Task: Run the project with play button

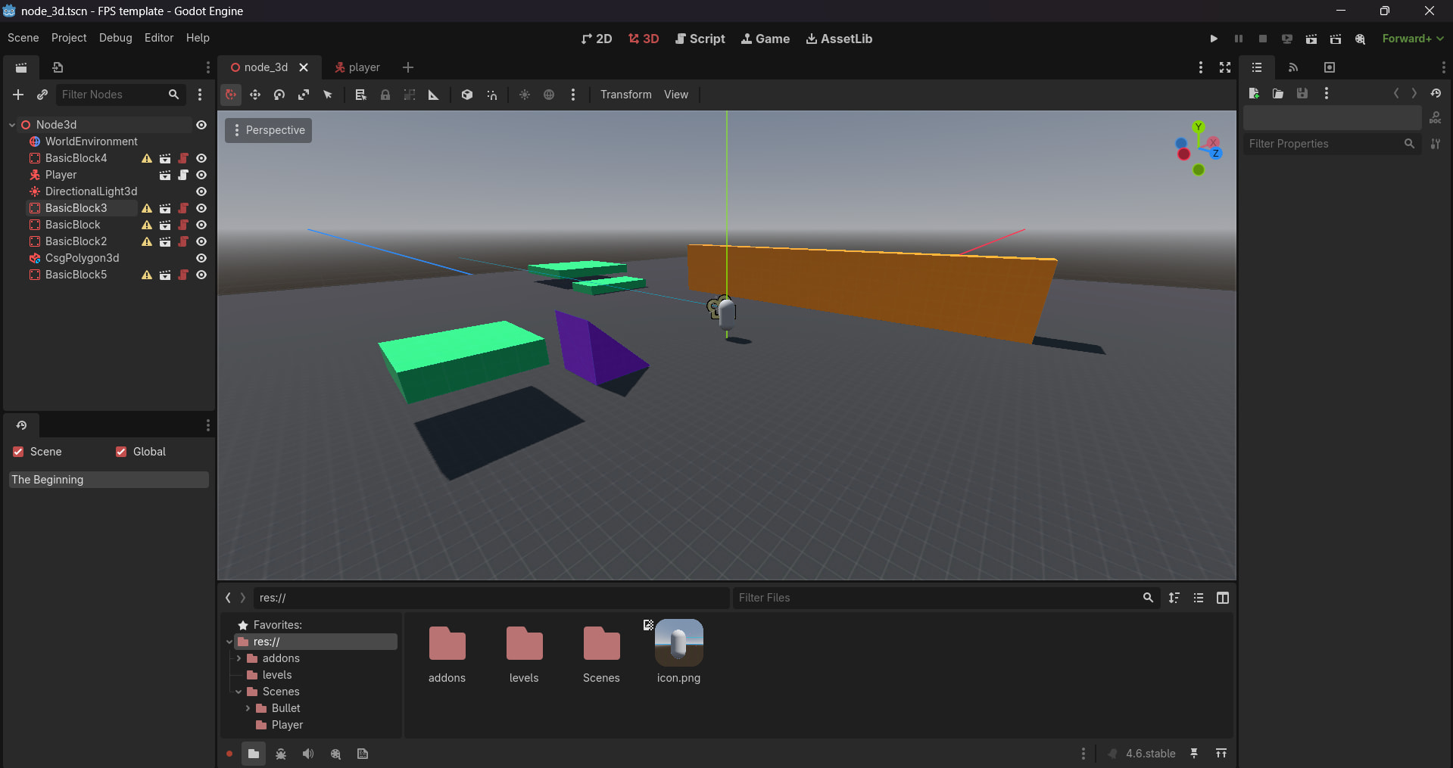Action: 1214,39
